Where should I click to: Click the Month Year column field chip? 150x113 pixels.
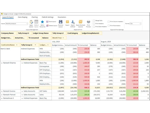click(x=59, y=38)
